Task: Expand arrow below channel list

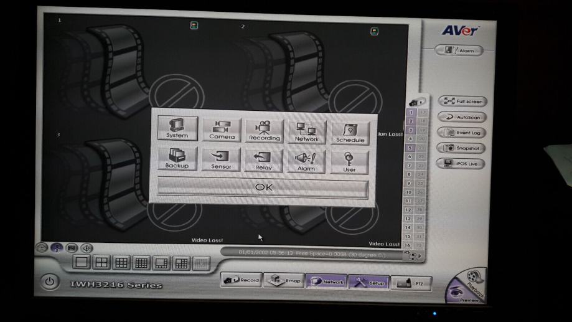Action: click(x=420, y=256)
